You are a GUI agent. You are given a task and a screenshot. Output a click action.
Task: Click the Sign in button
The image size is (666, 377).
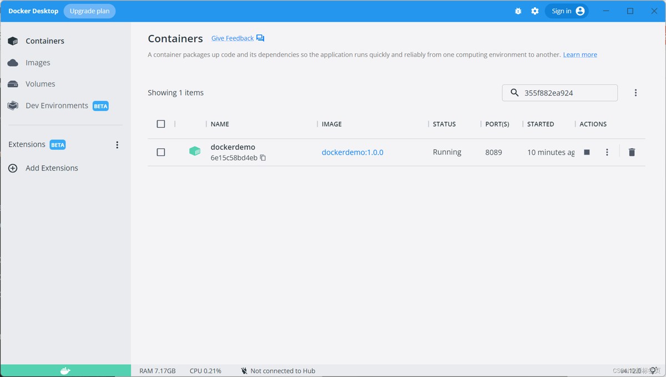click(567, 11)
